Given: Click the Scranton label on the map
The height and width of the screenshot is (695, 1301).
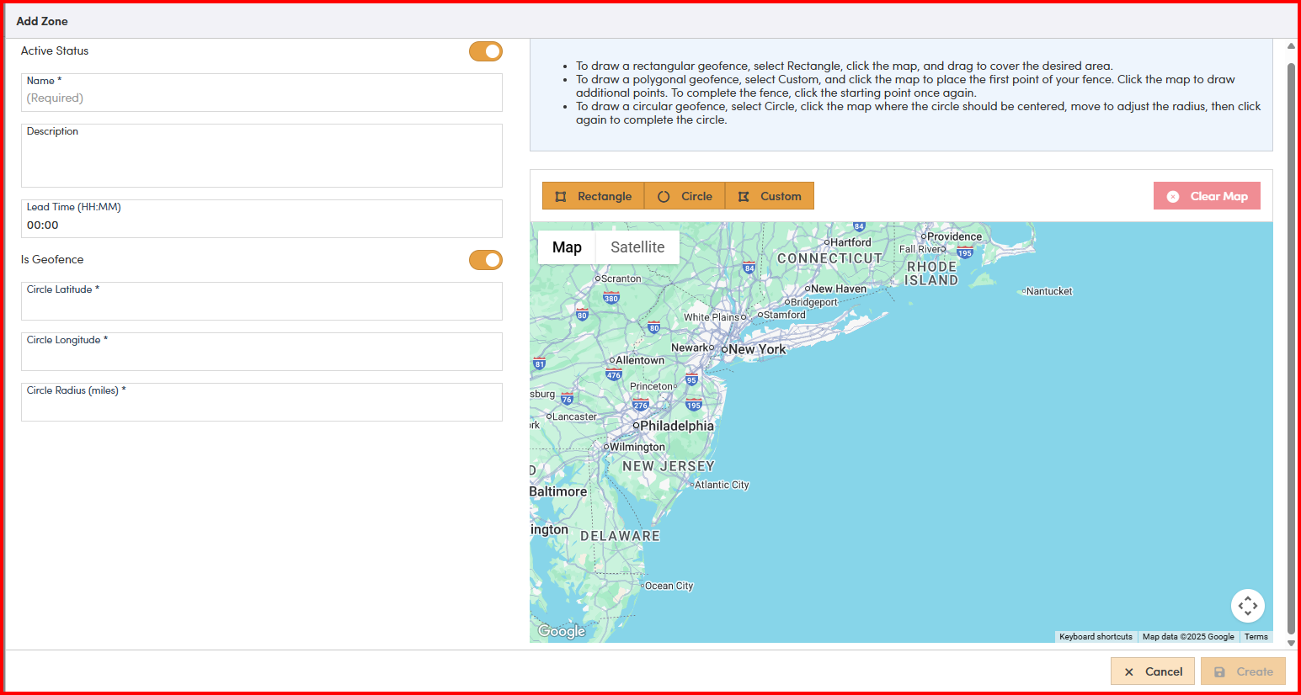Looking at the screenshot, I should pyautogui.click(x=621, y=279).
